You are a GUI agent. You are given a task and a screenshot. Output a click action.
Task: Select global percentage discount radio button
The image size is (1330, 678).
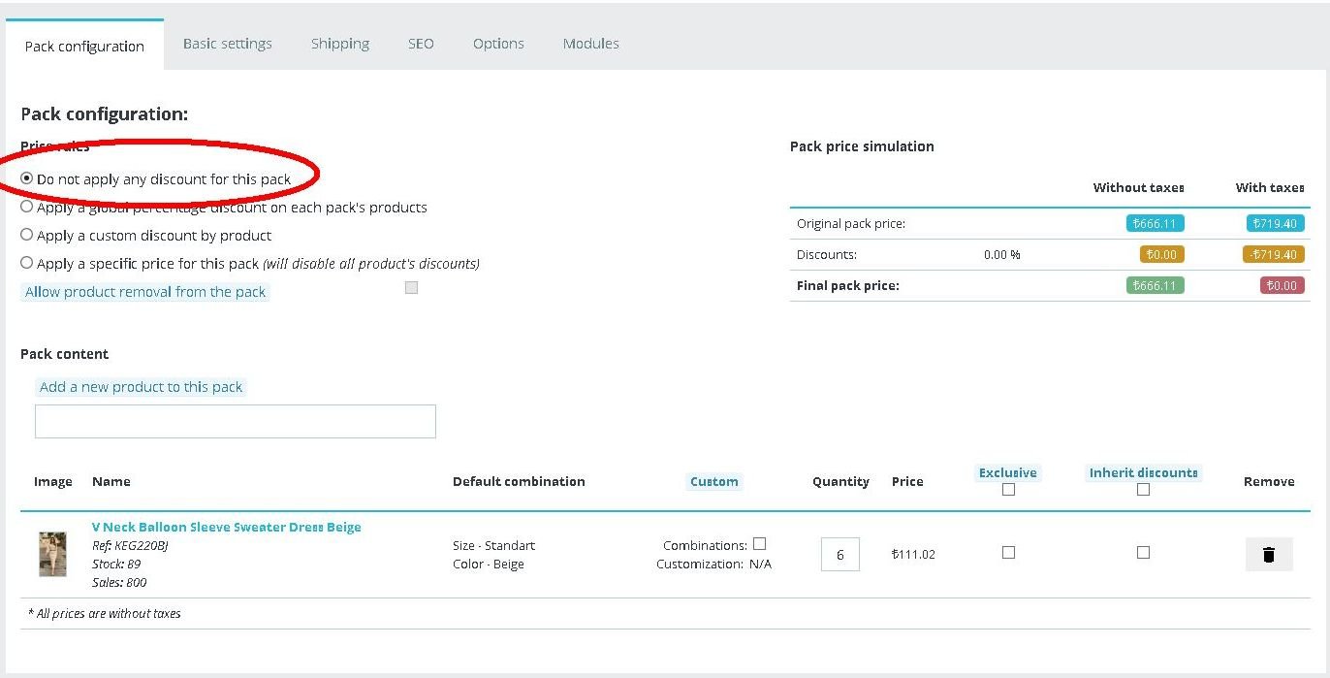point(27,207)
